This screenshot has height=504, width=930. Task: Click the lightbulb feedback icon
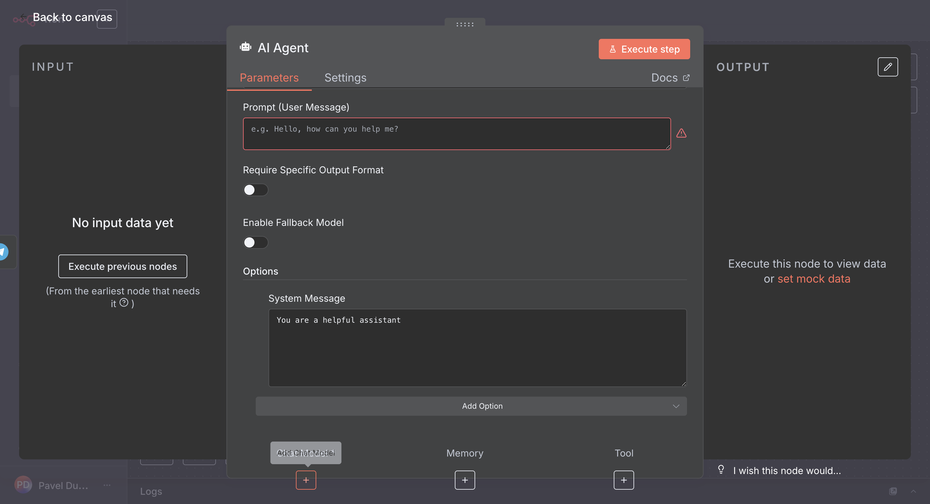(x=721, y=469)
